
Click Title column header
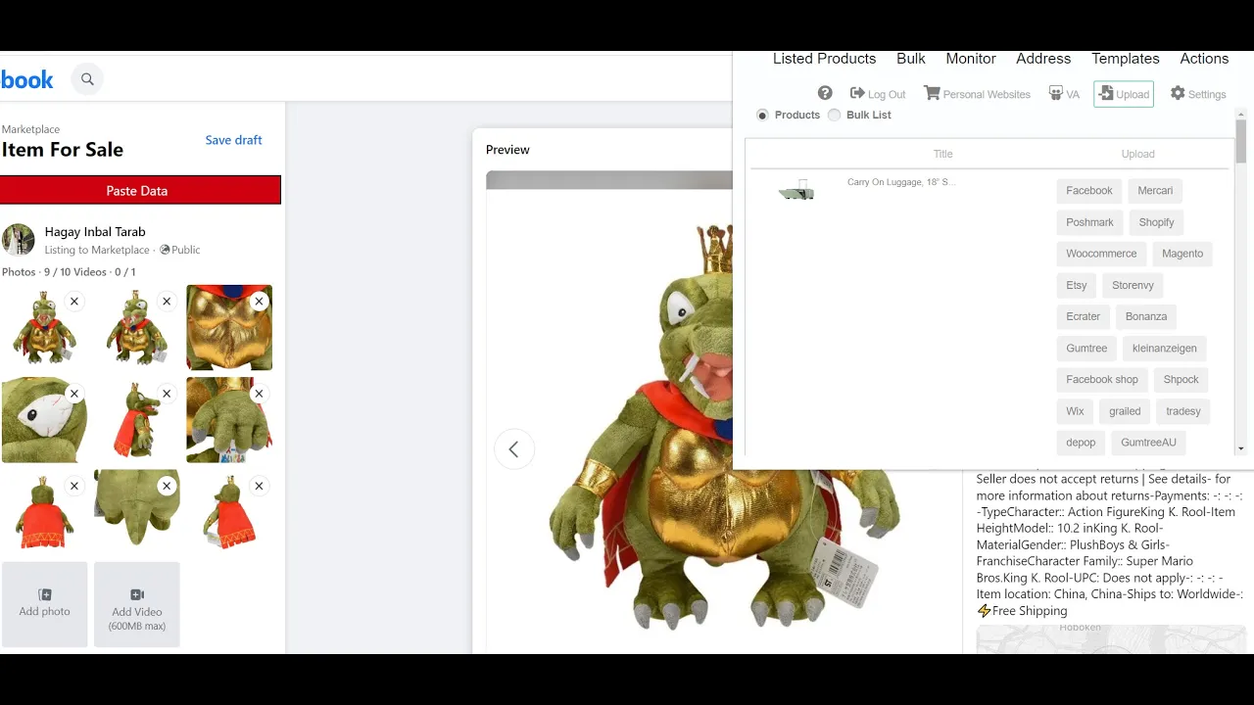[x=942, y=154]
